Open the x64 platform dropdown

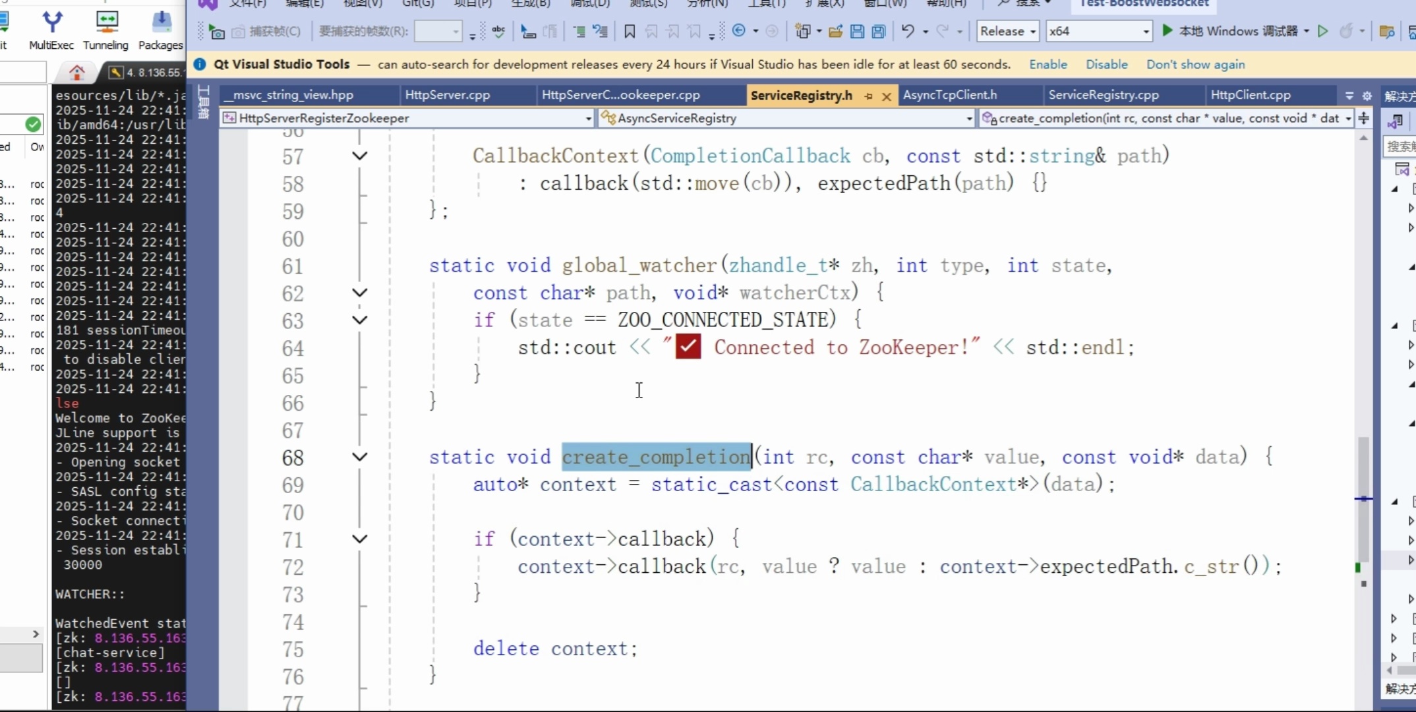(x=1099, y=31)
